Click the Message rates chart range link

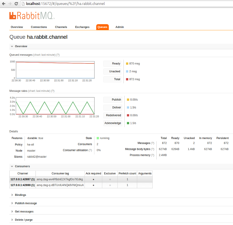point(39,91)
